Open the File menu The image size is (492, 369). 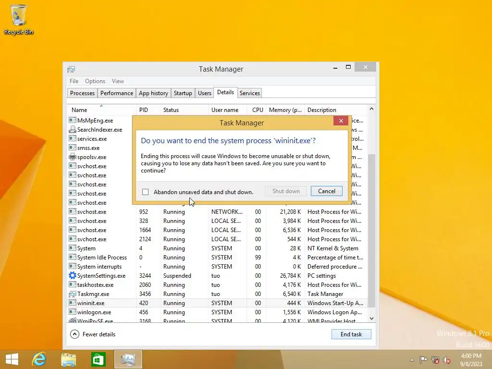pyautogui.click(x=74, y=81)
